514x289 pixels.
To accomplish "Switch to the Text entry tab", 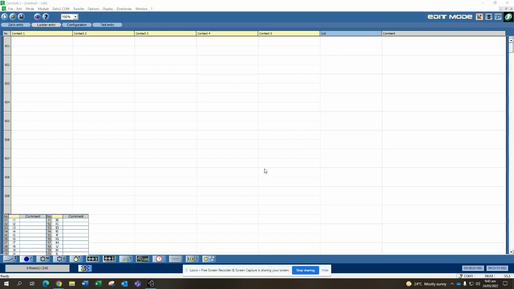I will 107,25.
